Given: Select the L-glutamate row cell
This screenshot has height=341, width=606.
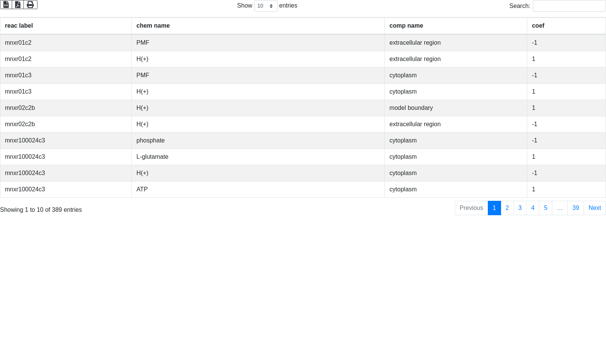Looking at the screenshot, I should pos(152,157).
